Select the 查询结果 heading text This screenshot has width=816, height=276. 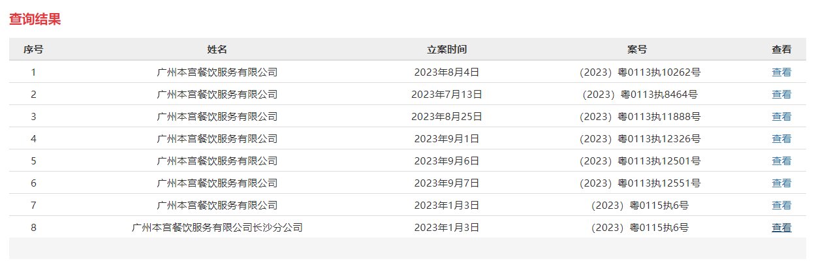click(x=35, y=20)
